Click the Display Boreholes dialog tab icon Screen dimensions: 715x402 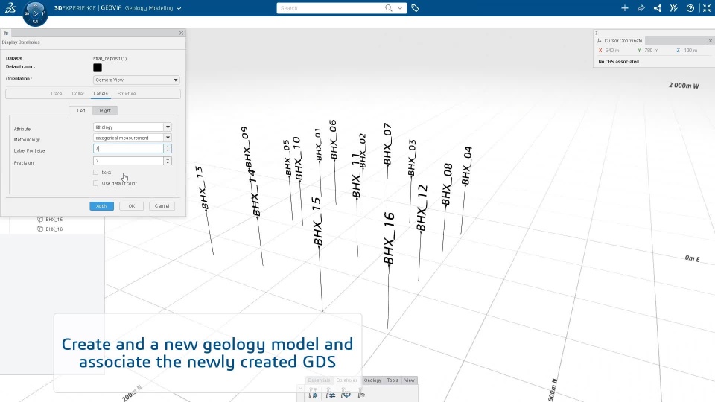6,33
